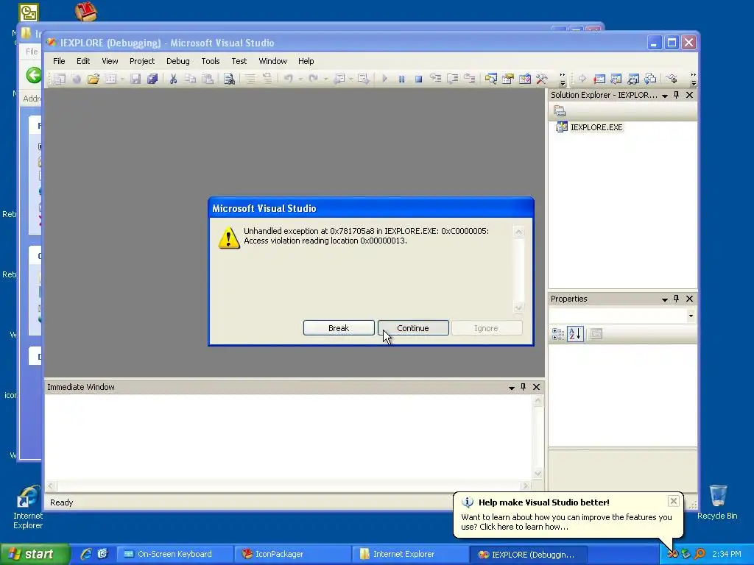Open Properties panel window position dropdown arrow
The height and width of the screenshot is (565, 754).
[x=665, y=299]
